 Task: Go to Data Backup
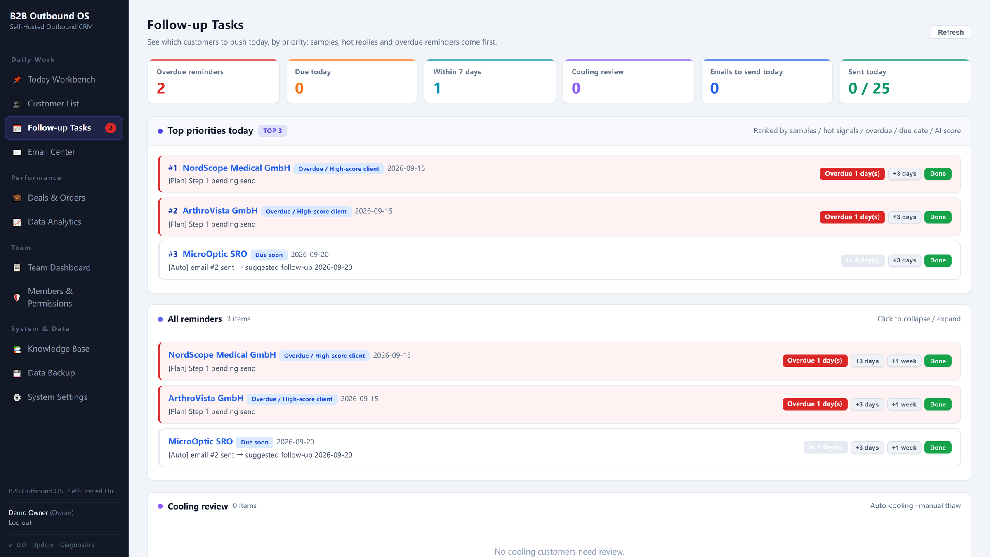click(x=64, y=373)
